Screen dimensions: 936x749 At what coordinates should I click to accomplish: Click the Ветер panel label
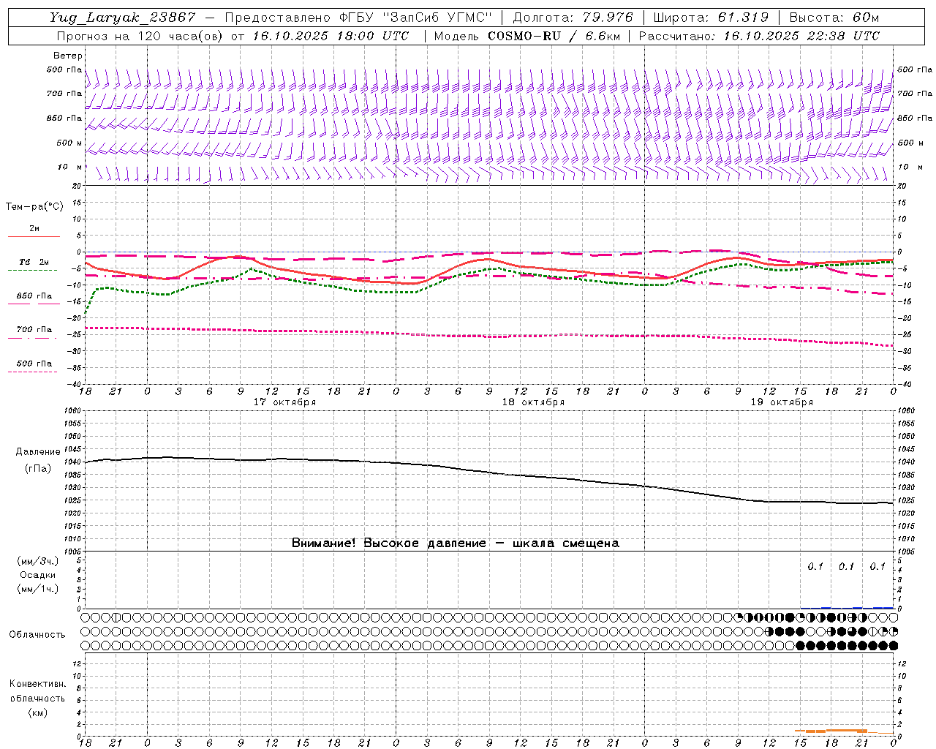68,56
